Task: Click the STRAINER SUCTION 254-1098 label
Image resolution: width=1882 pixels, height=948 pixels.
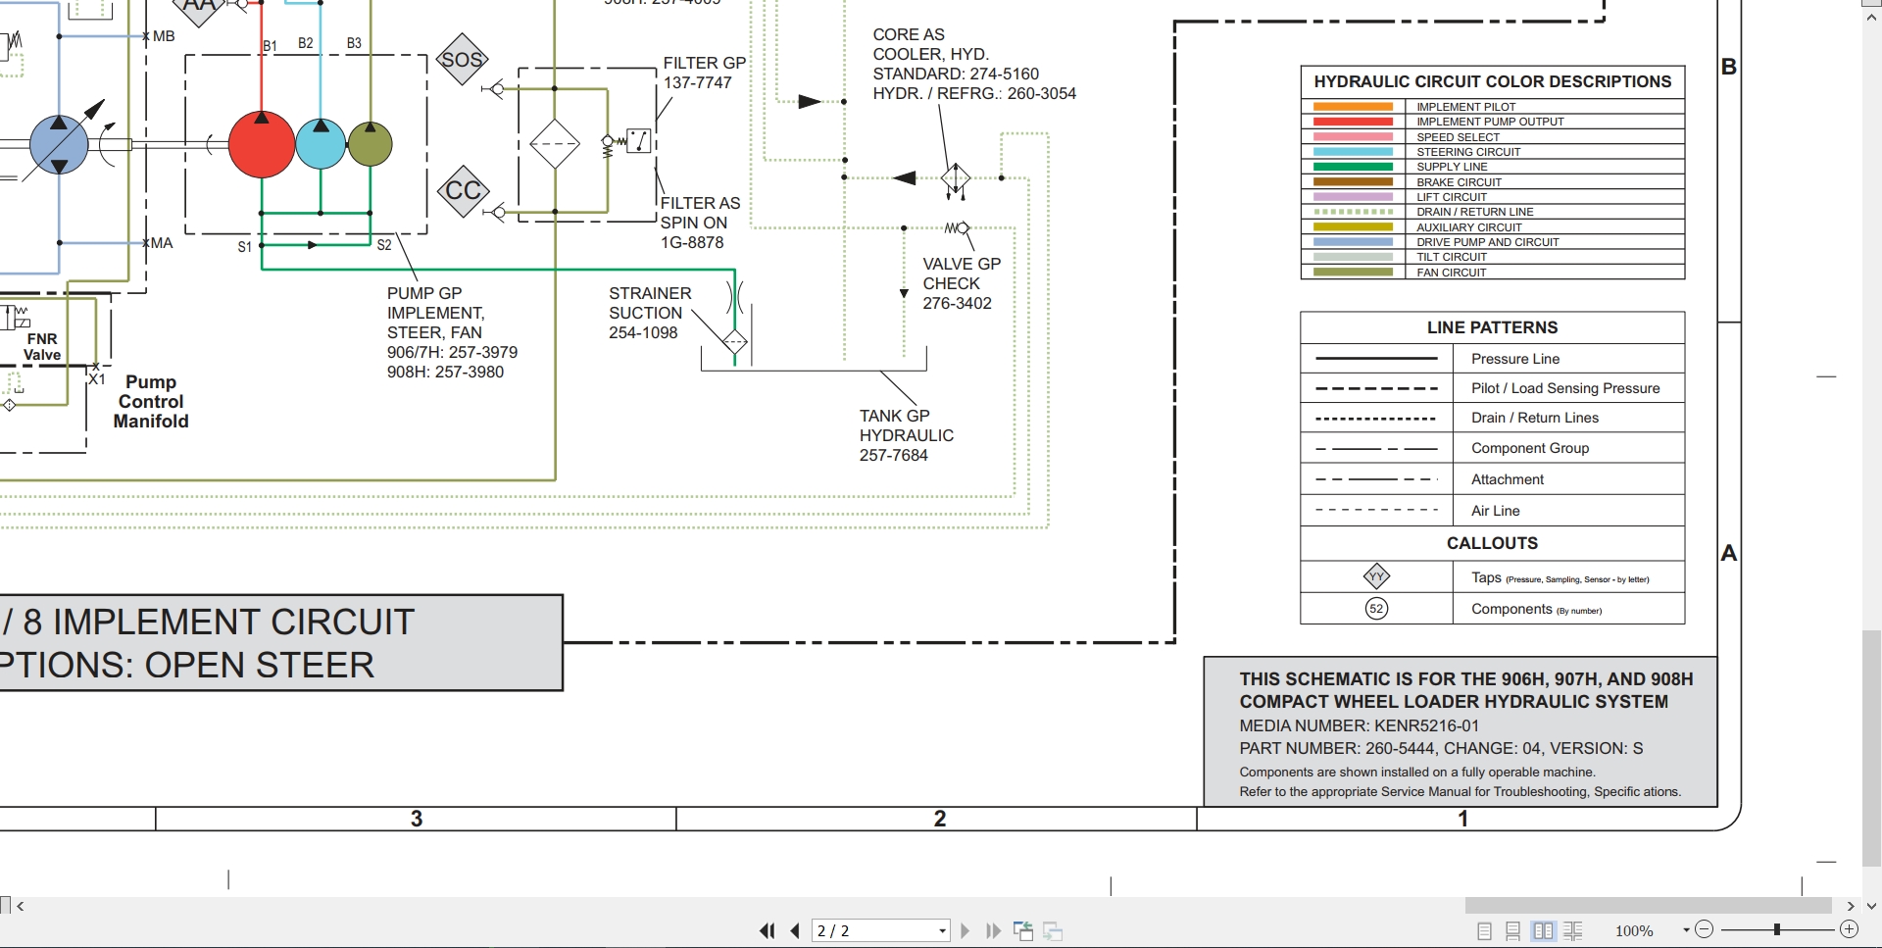Action: click(650, 313)
